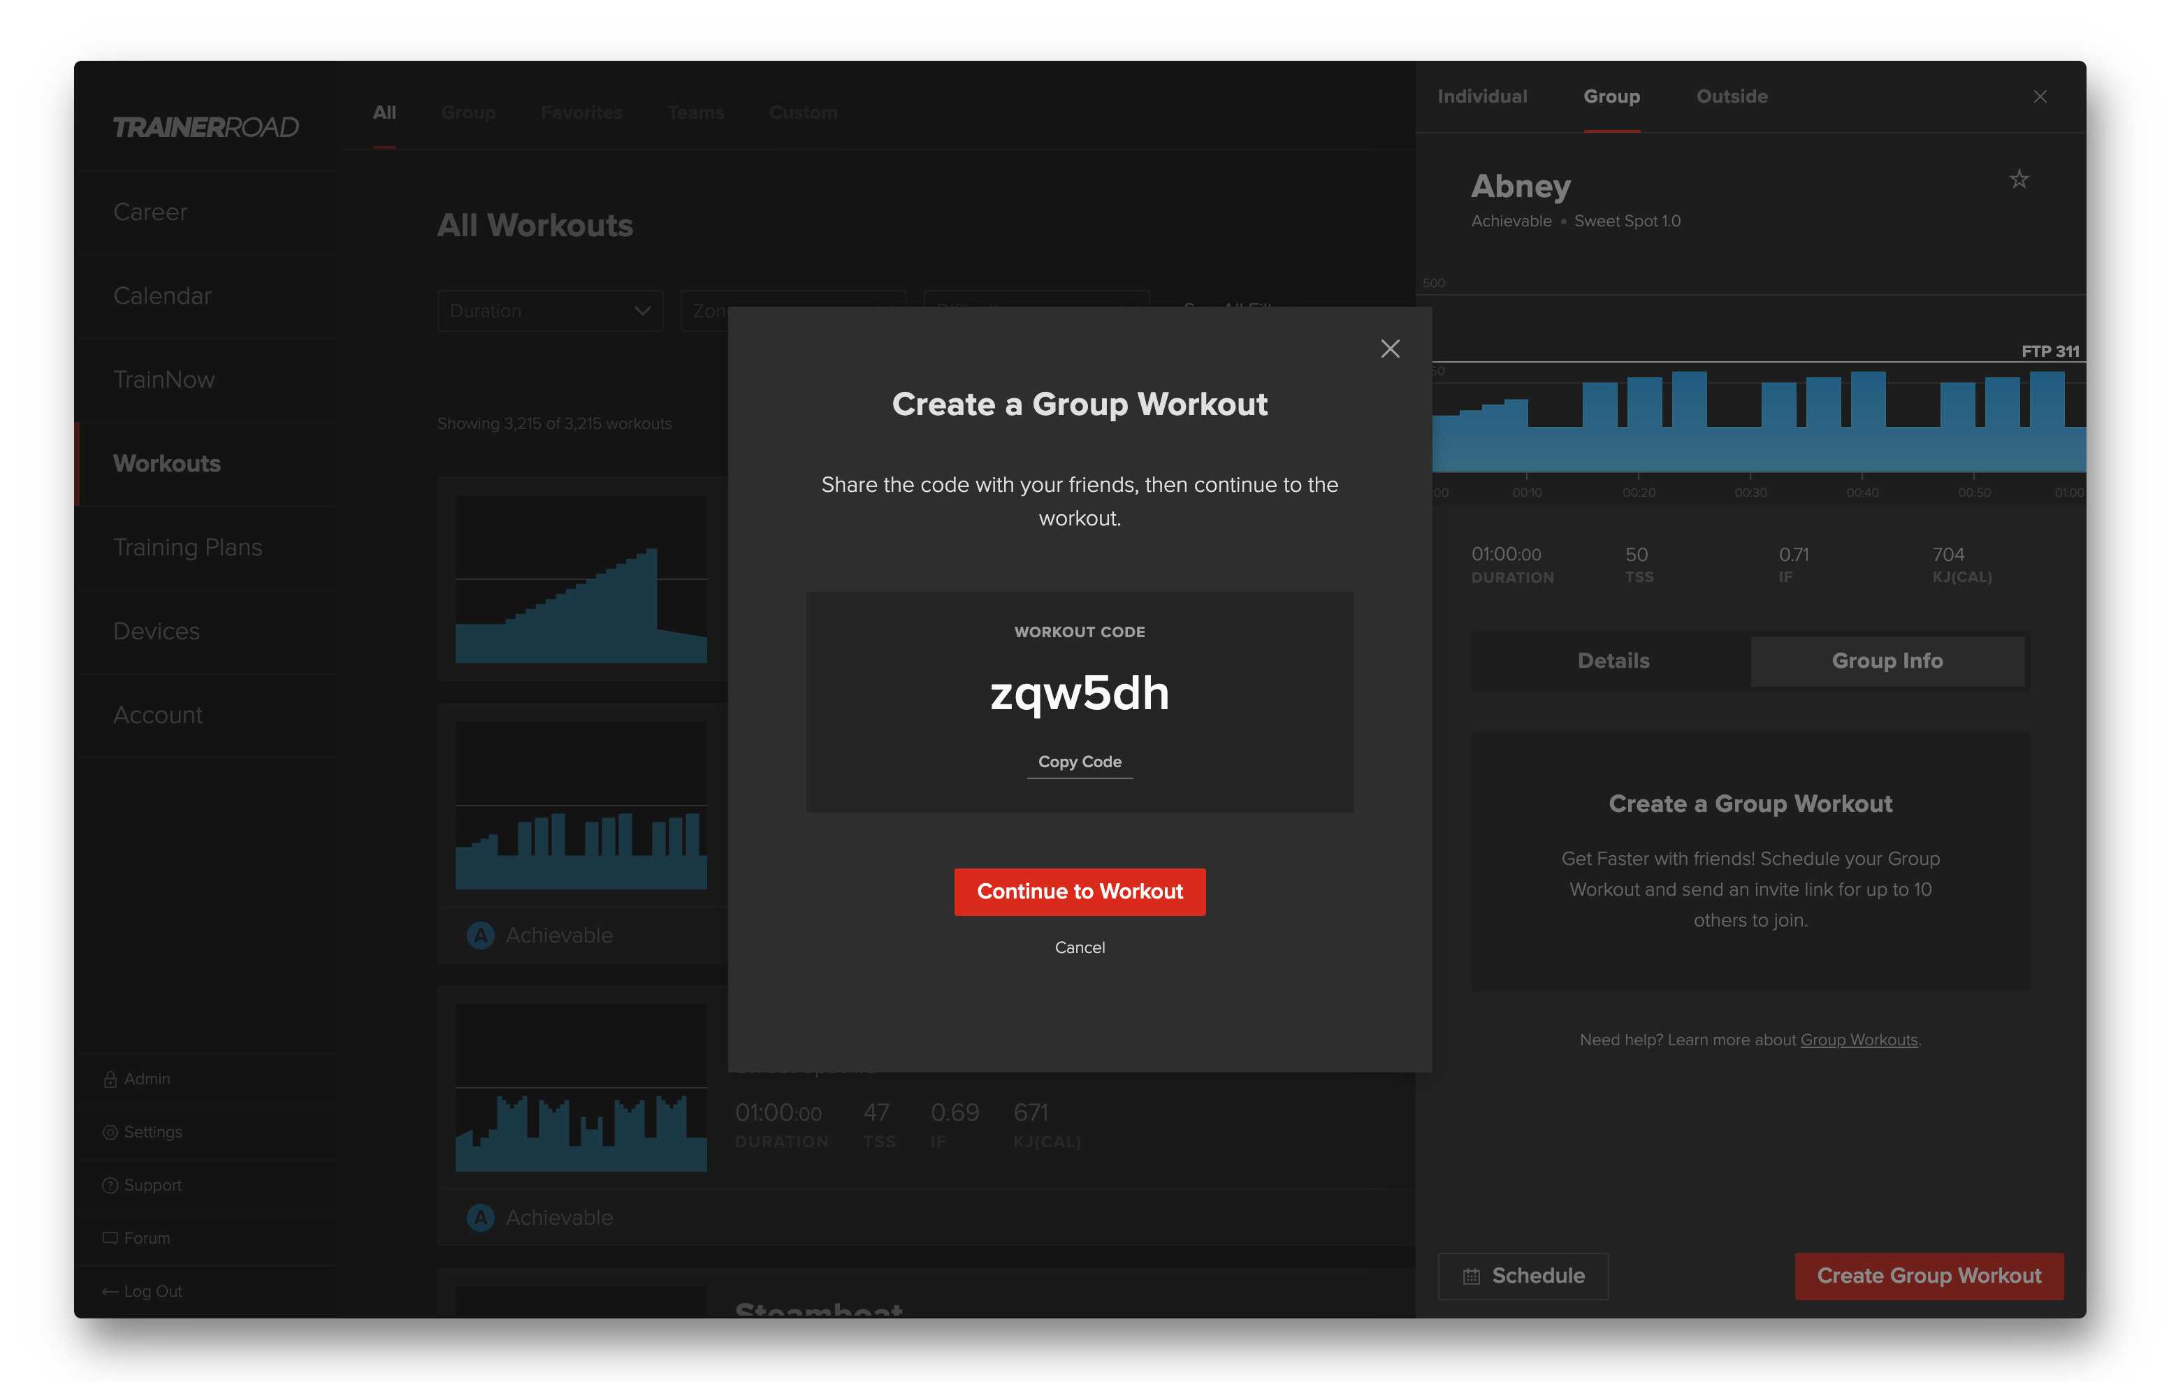2169x1382 pixels.
Task: Open the Group Workouts help link
Action: pos(1858,1040)
